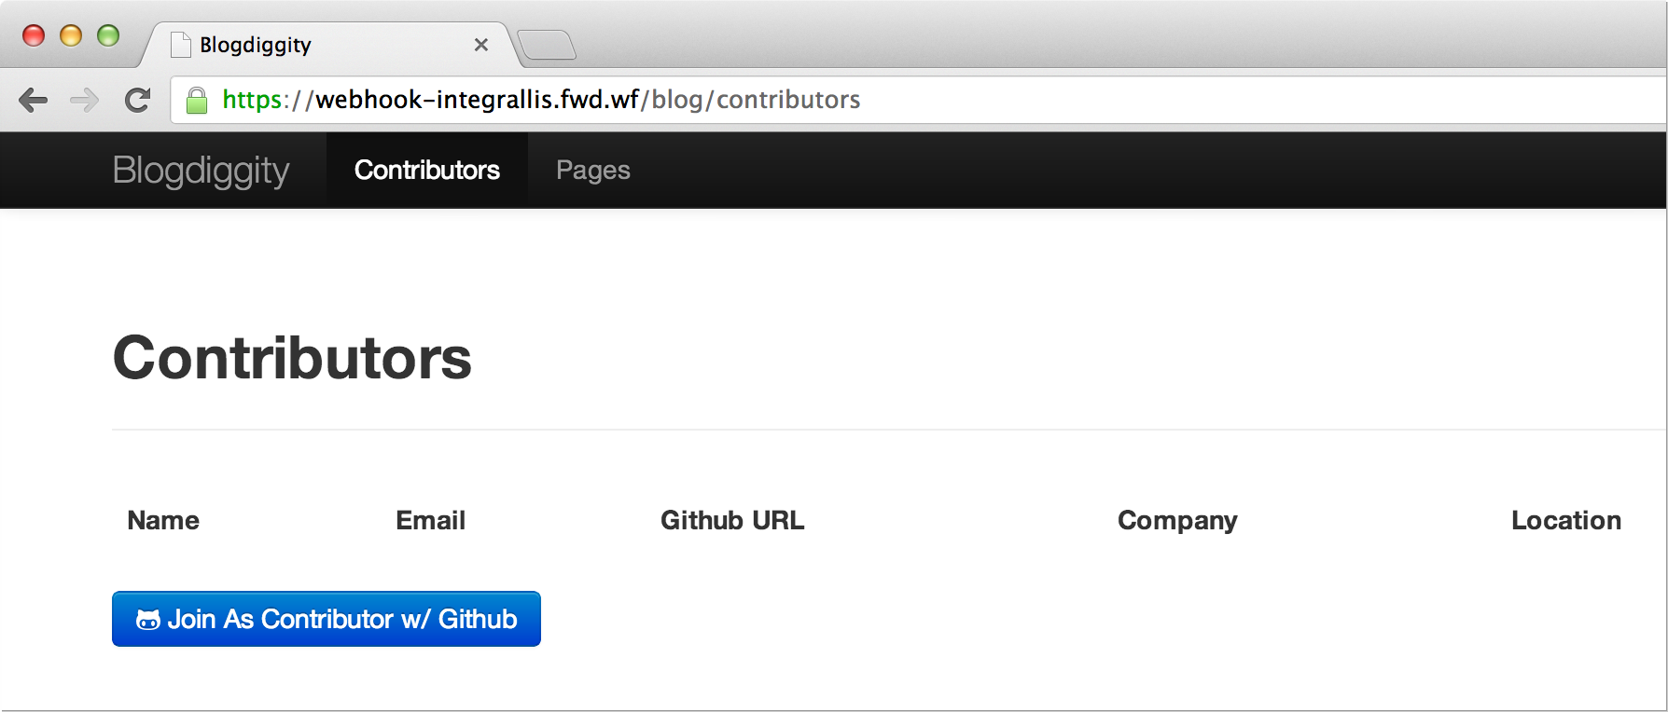Screen dimensions: 1668x712
Task: Click the Email column header
Action: pos(429,520)
